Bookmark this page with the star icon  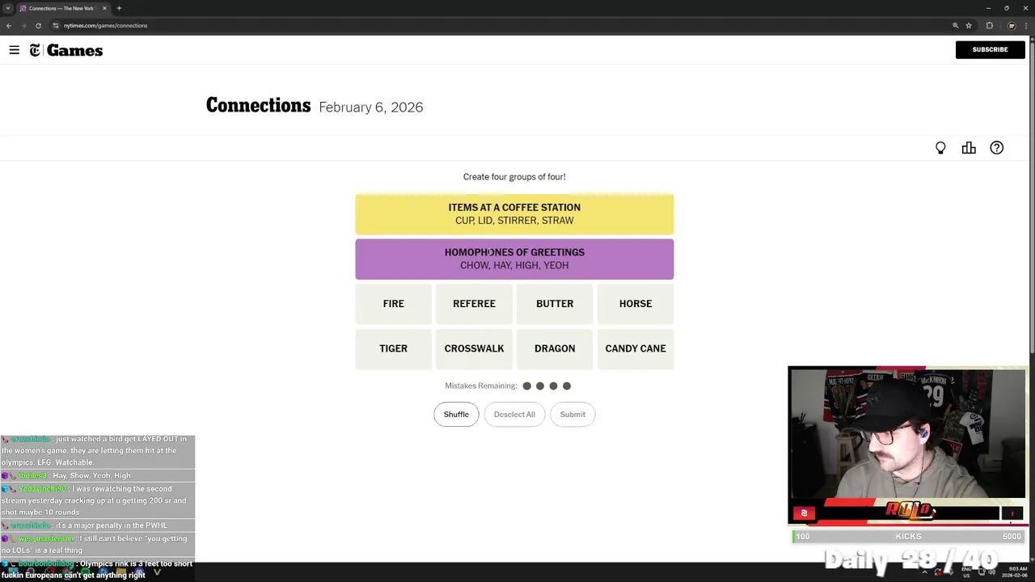coord(969,25)
